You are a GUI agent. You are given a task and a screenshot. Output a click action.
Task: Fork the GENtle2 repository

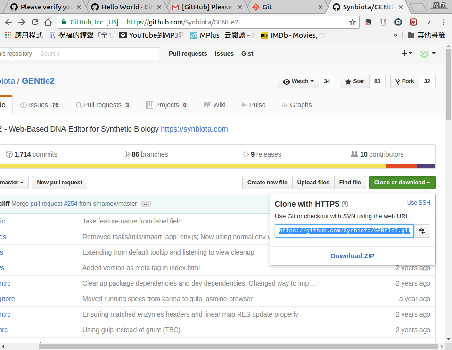[405, 81]
